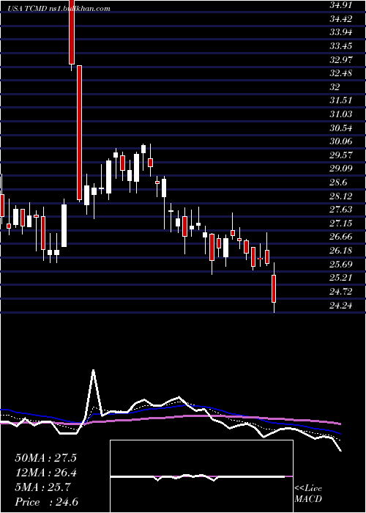Click the 32.97 price axis label
Viewport: 366px width, 513px height.
[x=340, y=59]
